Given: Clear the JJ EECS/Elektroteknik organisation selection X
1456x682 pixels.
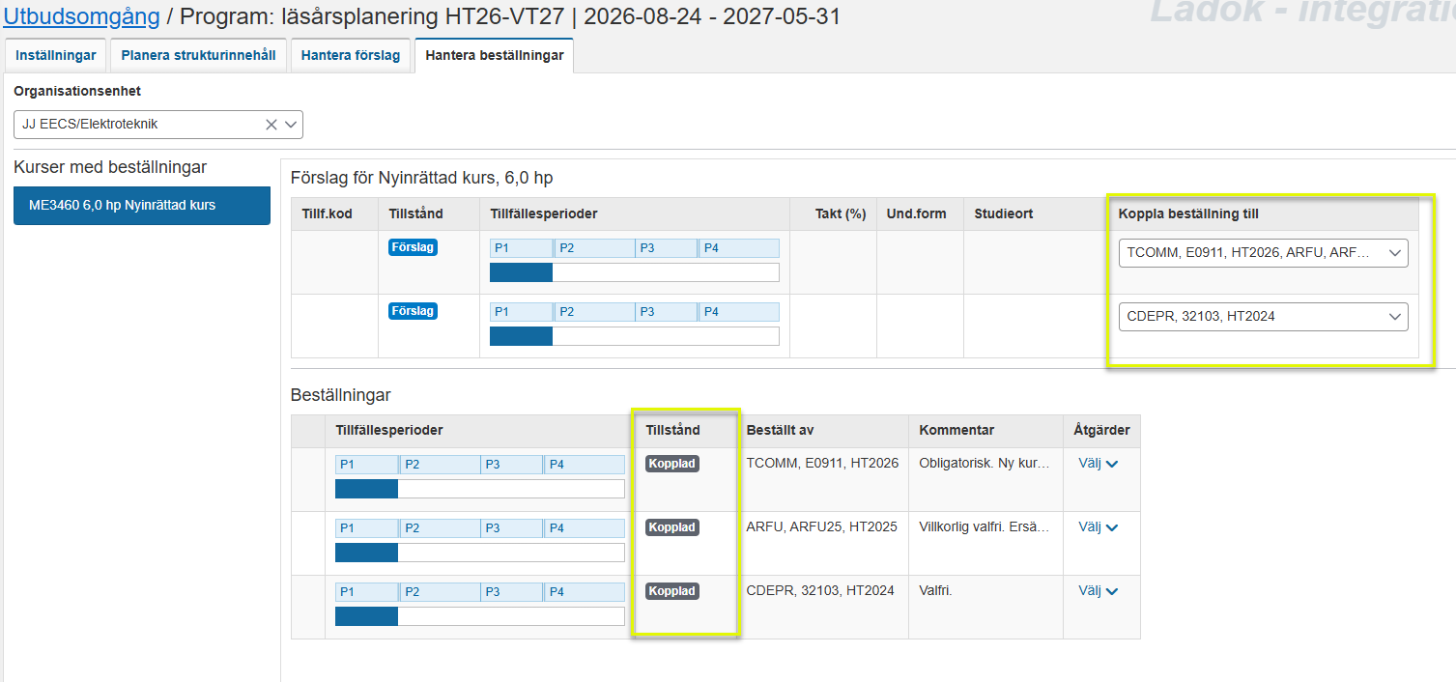Looking at the screenshot, I should [271, 125].
